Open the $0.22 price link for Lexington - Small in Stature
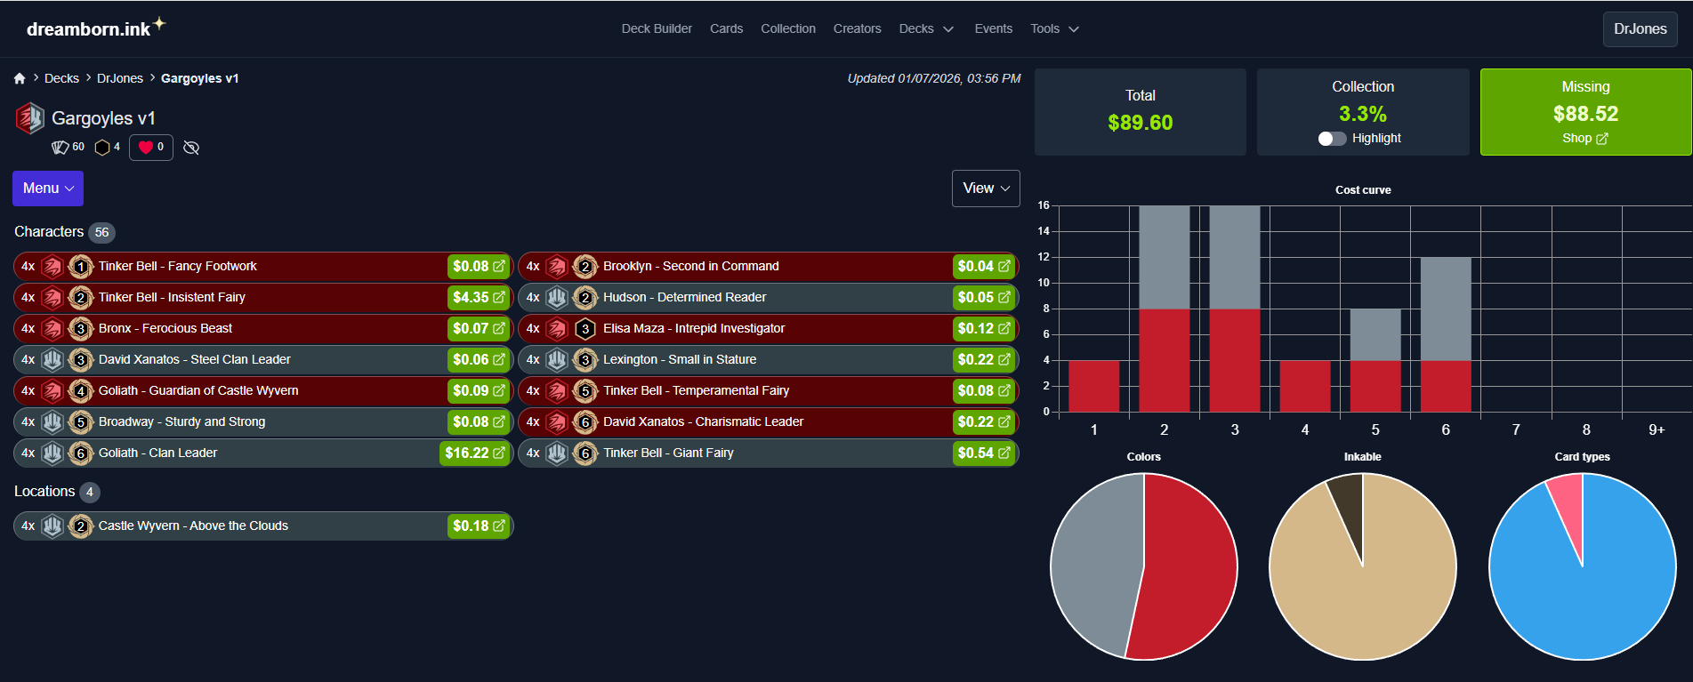1693x682 pixels. click(984, 360)
